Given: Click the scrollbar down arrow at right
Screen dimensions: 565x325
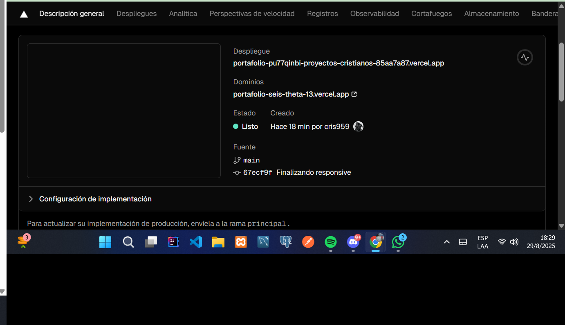Looking at the screenshot, I should coord(561,226).
